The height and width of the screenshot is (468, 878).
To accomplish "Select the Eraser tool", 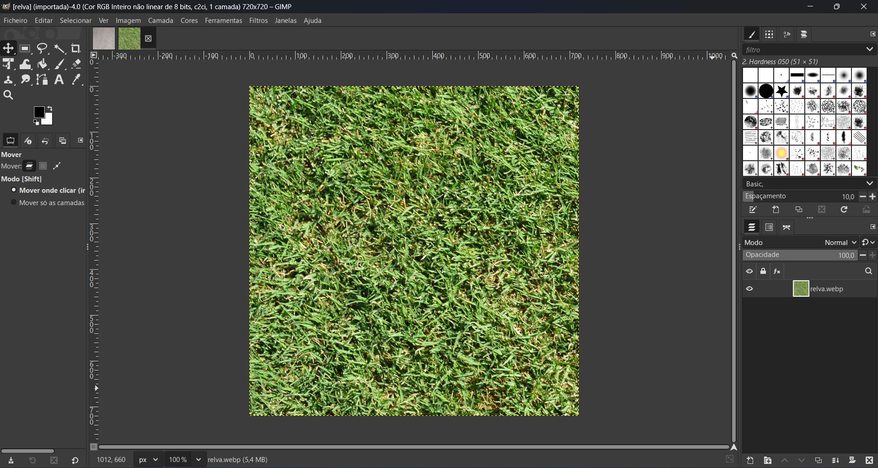I will coord(76,64).
